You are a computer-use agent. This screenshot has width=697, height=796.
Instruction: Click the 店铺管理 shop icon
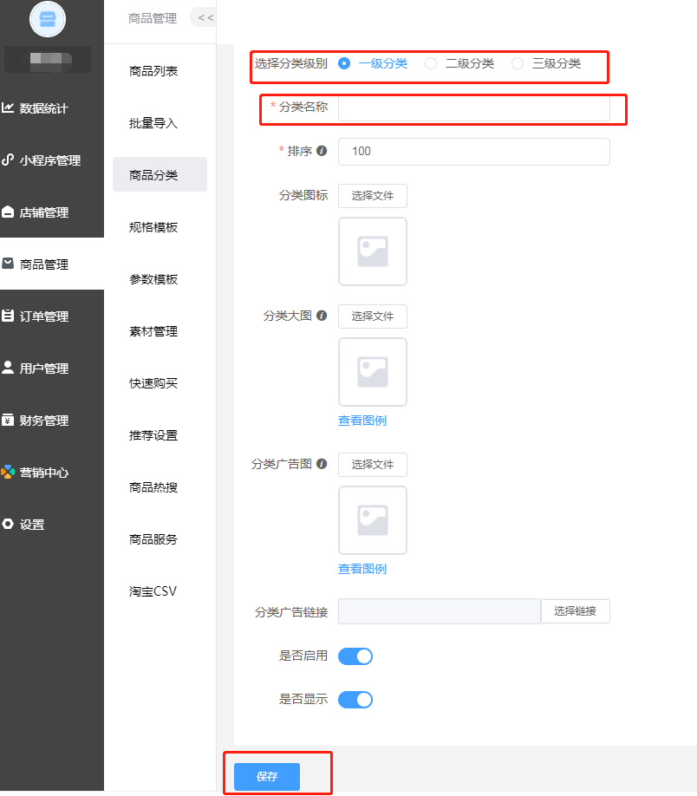pyautogui.click(x=8, y=212)
